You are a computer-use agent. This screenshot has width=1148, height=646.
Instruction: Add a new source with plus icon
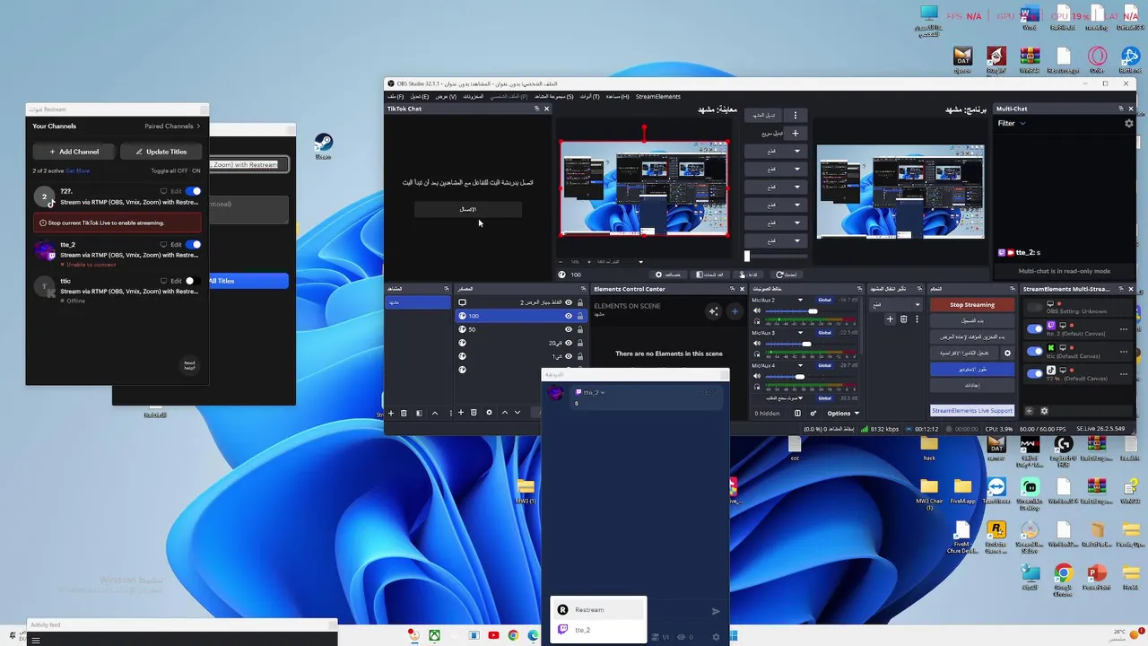pos(461,413)
